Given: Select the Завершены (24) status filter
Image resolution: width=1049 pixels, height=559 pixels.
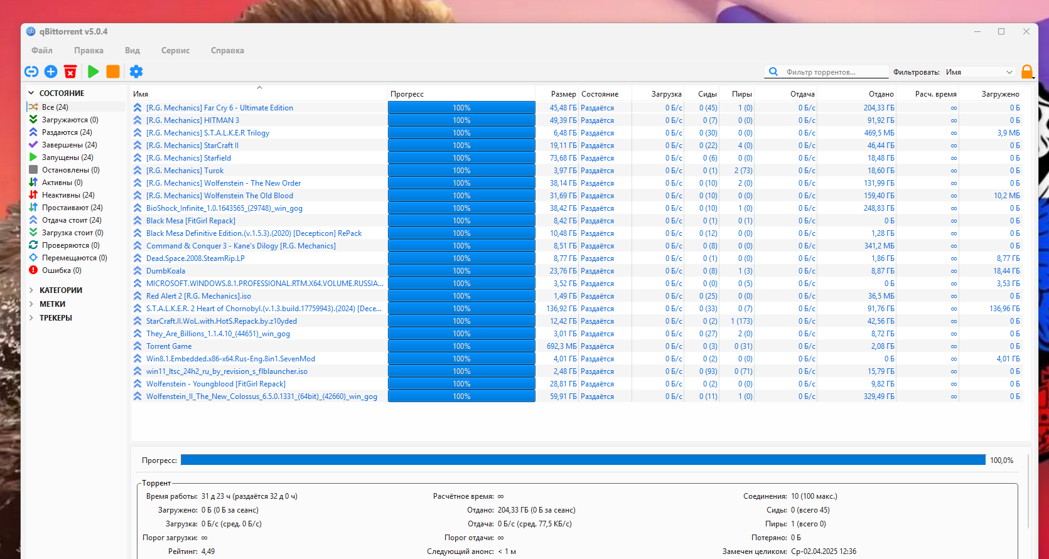Looking at the screenshot, I should [69, 145].
